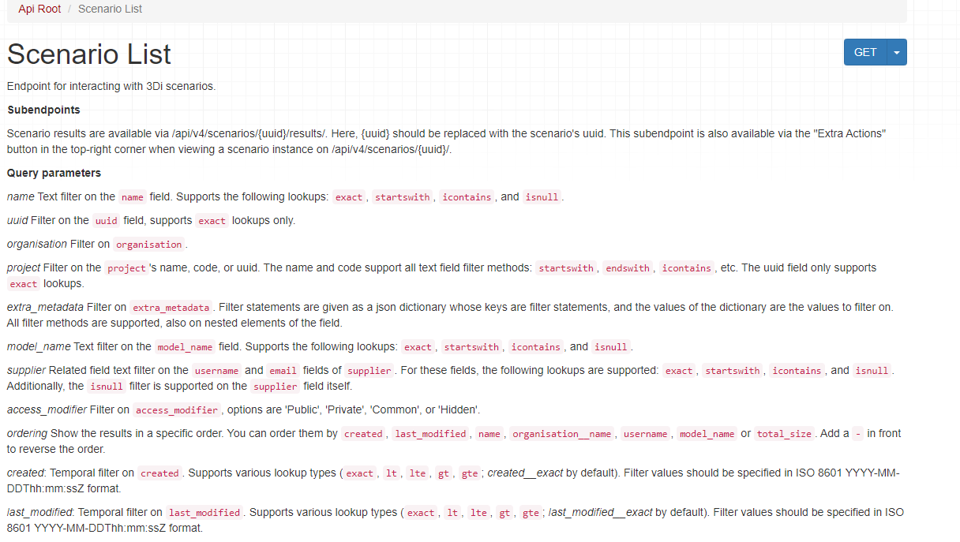Click the Scenario List breadcrumb item
This screenshot has width=960, height=542.
point(111,9)
